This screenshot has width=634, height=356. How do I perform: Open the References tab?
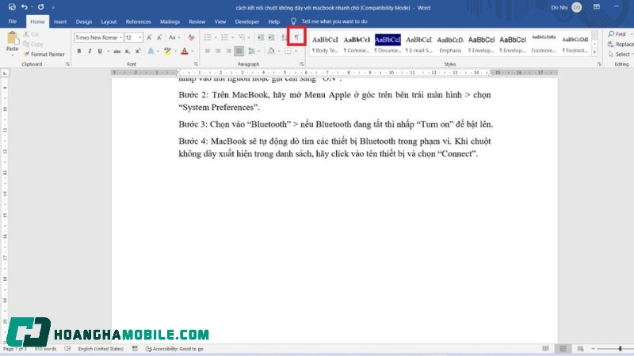point(138,21)
